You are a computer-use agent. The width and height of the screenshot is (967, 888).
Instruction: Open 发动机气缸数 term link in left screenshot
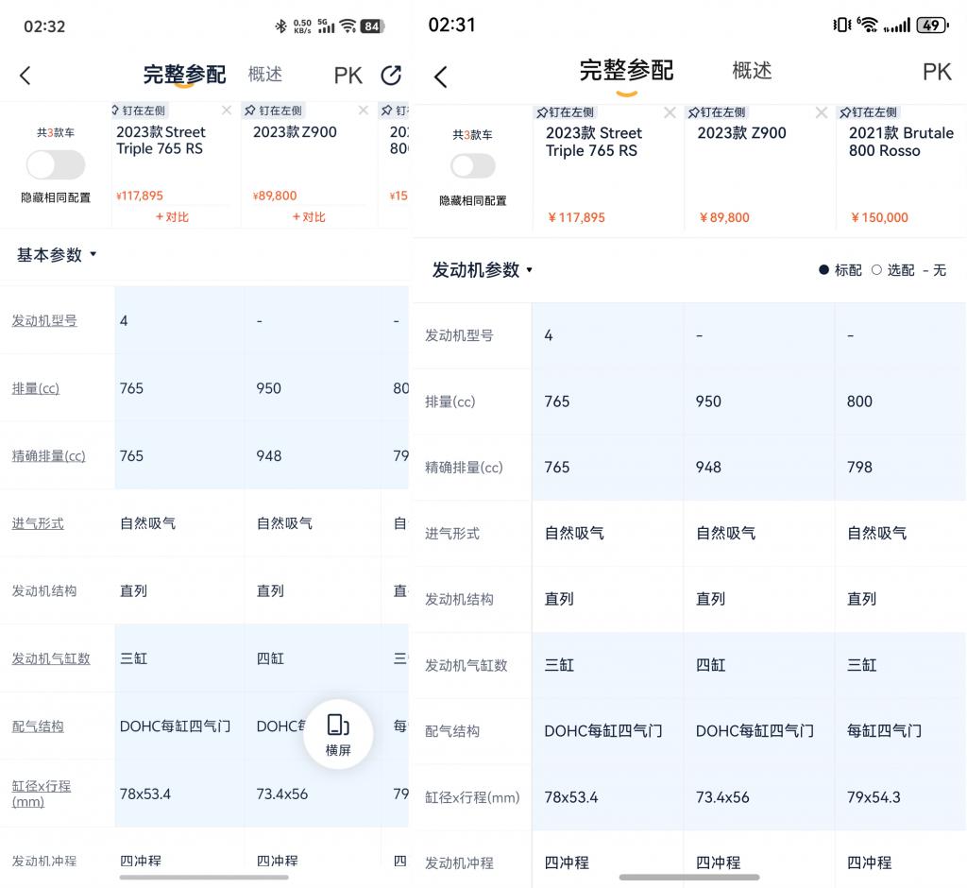coord(51,658)
